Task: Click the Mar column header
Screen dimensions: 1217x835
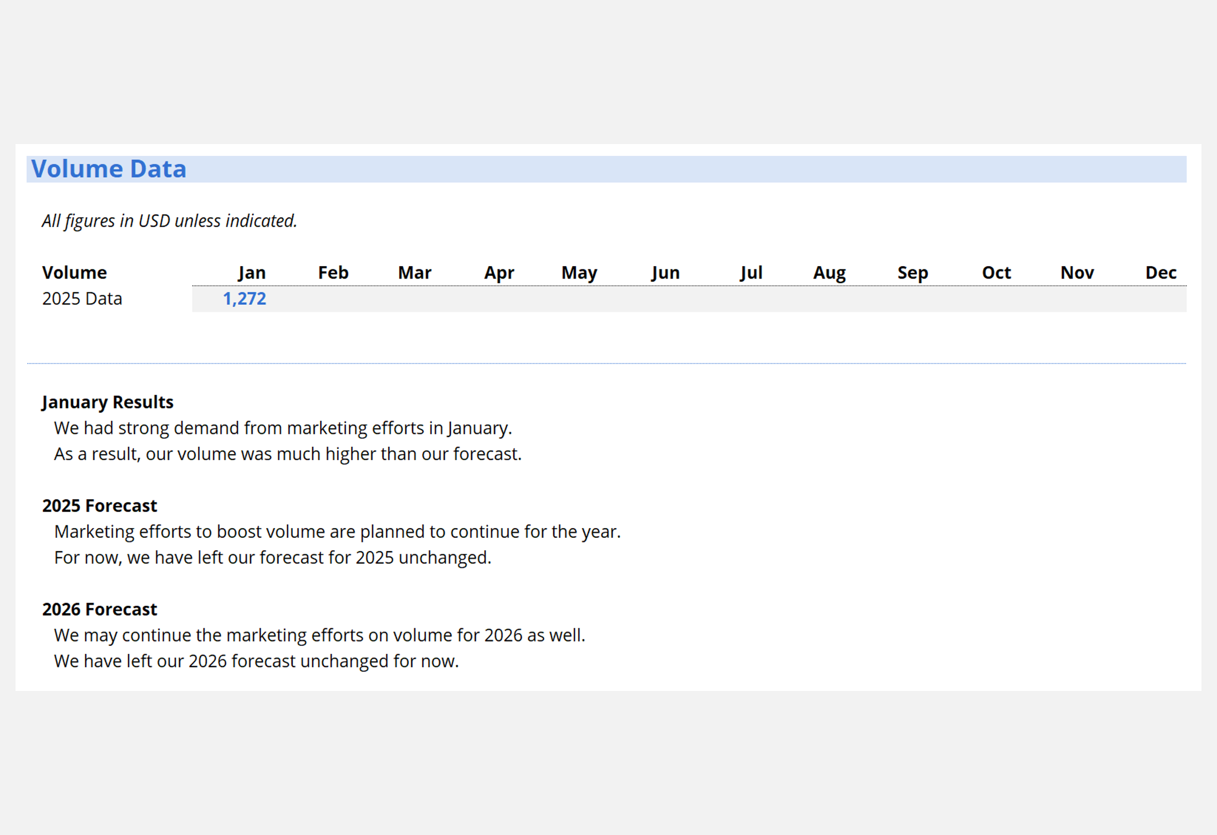Action: coord(414,273)
